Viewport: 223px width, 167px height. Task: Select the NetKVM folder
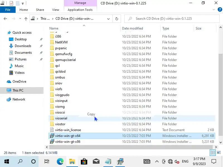click(61, 42)
